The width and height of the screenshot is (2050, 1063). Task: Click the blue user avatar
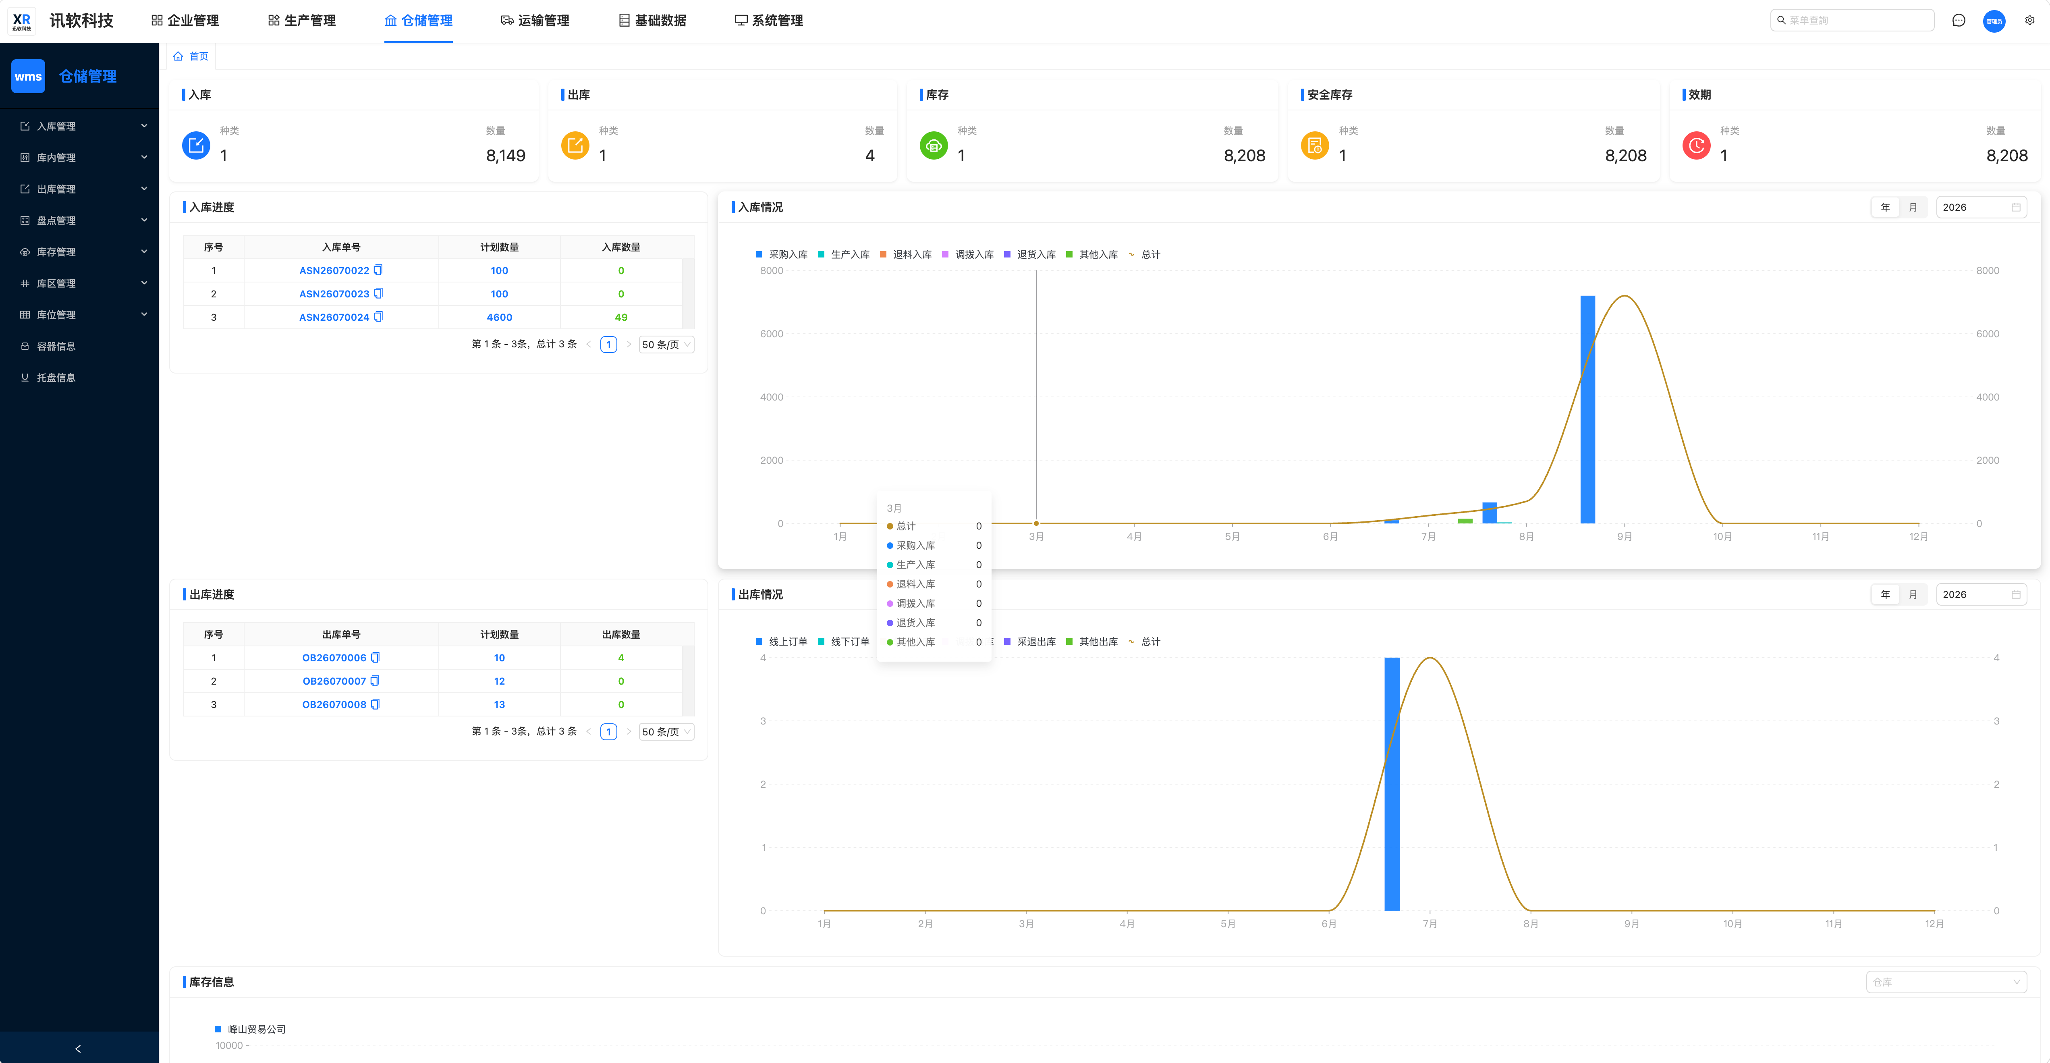pyautogui.click(x=1994, y=21)
